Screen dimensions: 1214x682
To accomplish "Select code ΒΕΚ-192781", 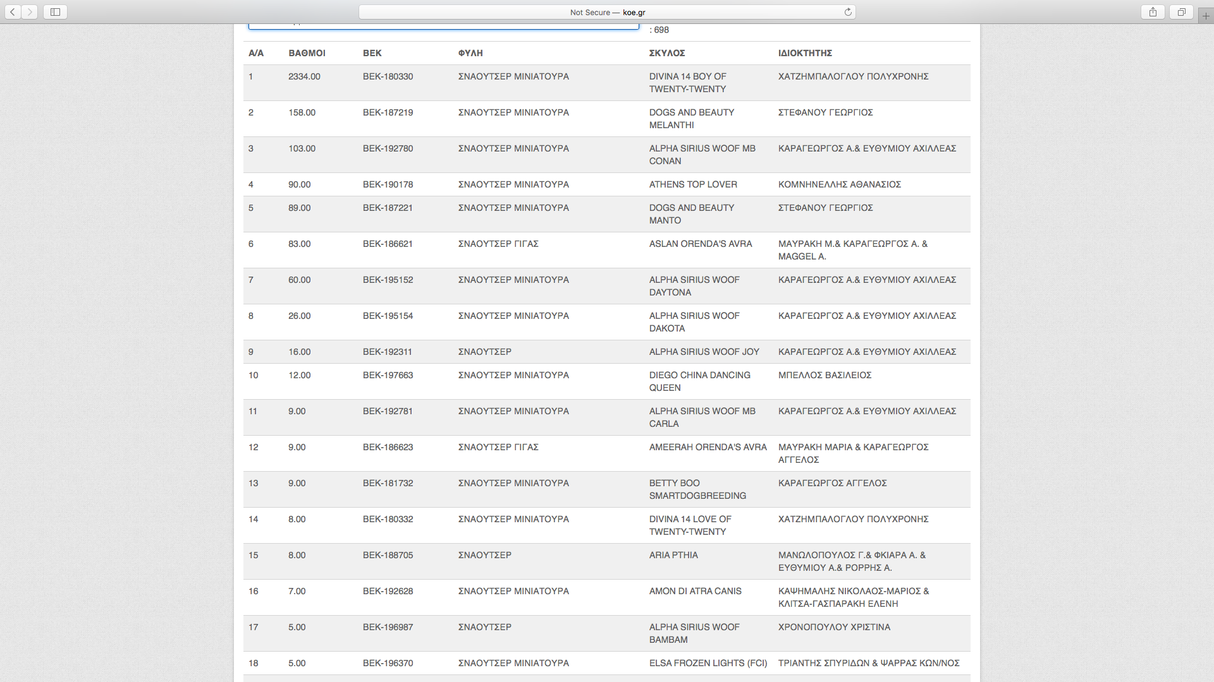I will point(388,411).
